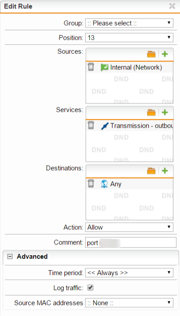Open the Source MAC addresses dropdown
180x316 pixels.
(129, 303)
